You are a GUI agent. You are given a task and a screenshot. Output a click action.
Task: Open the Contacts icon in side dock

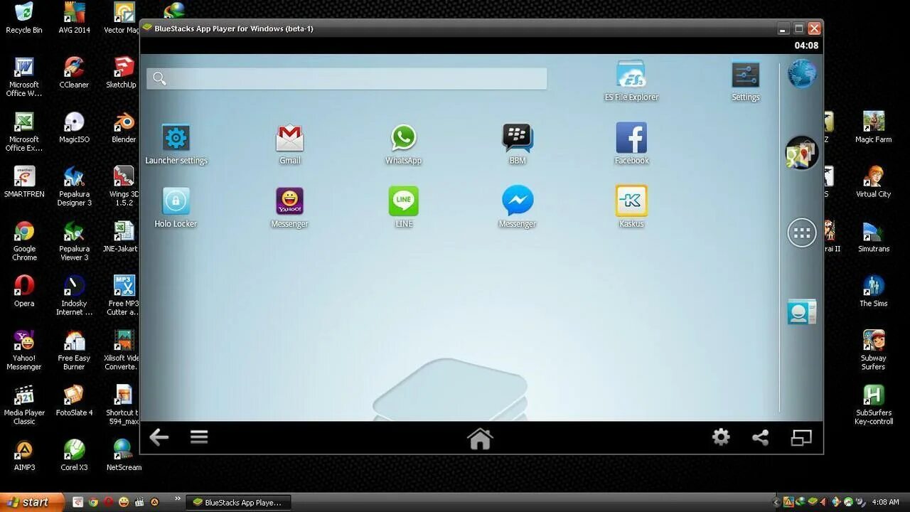pos(801,312)
